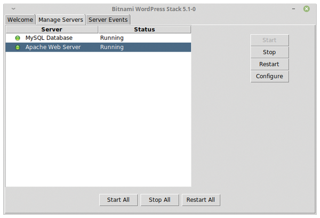Screen dimensions: 320x218
Task: Click Start All button
Action: pos(118,200)
